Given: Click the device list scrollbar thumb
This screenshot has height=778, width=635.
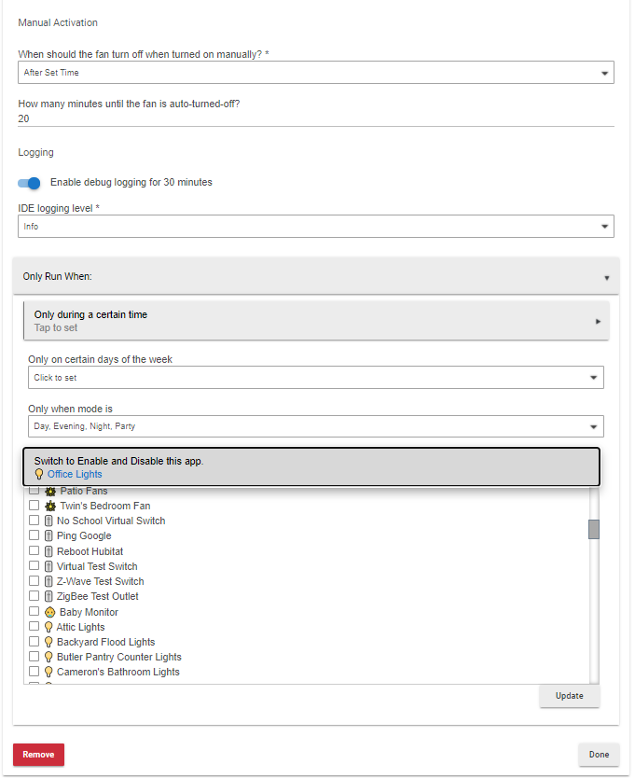Looking at the screenshot, I should tap(594, 529).
